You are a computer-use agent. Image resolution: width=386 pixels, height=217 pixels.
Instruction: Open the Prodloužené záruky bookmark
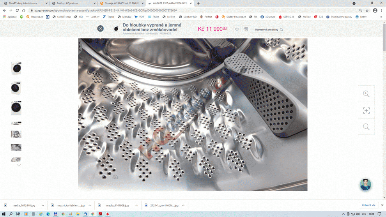pyautogui.click(x=339, y=17)
